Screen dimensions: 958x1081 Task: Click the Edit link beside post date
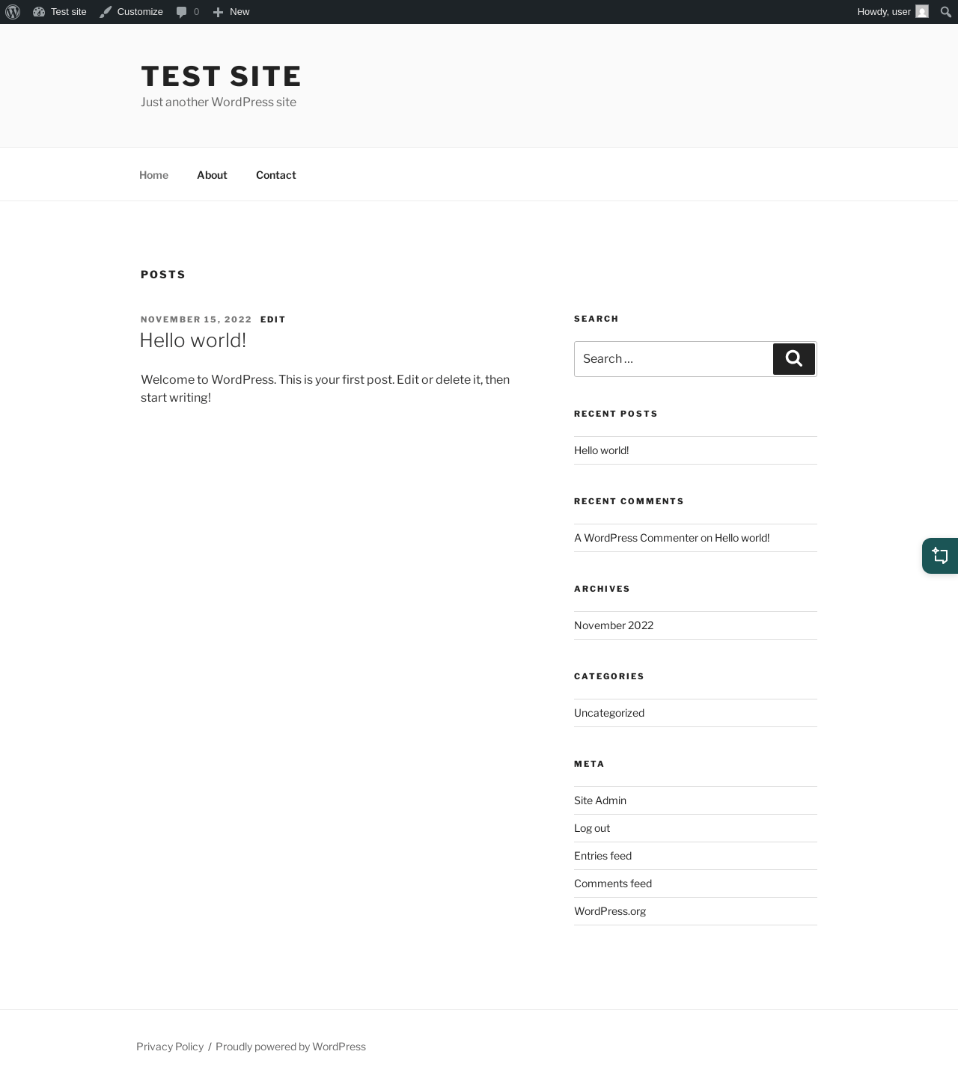273,319
